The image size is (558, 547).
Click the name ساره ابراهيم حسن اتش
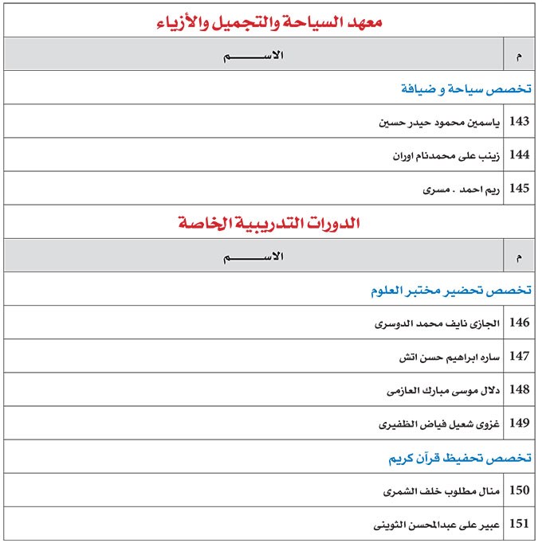pos(449,357)
